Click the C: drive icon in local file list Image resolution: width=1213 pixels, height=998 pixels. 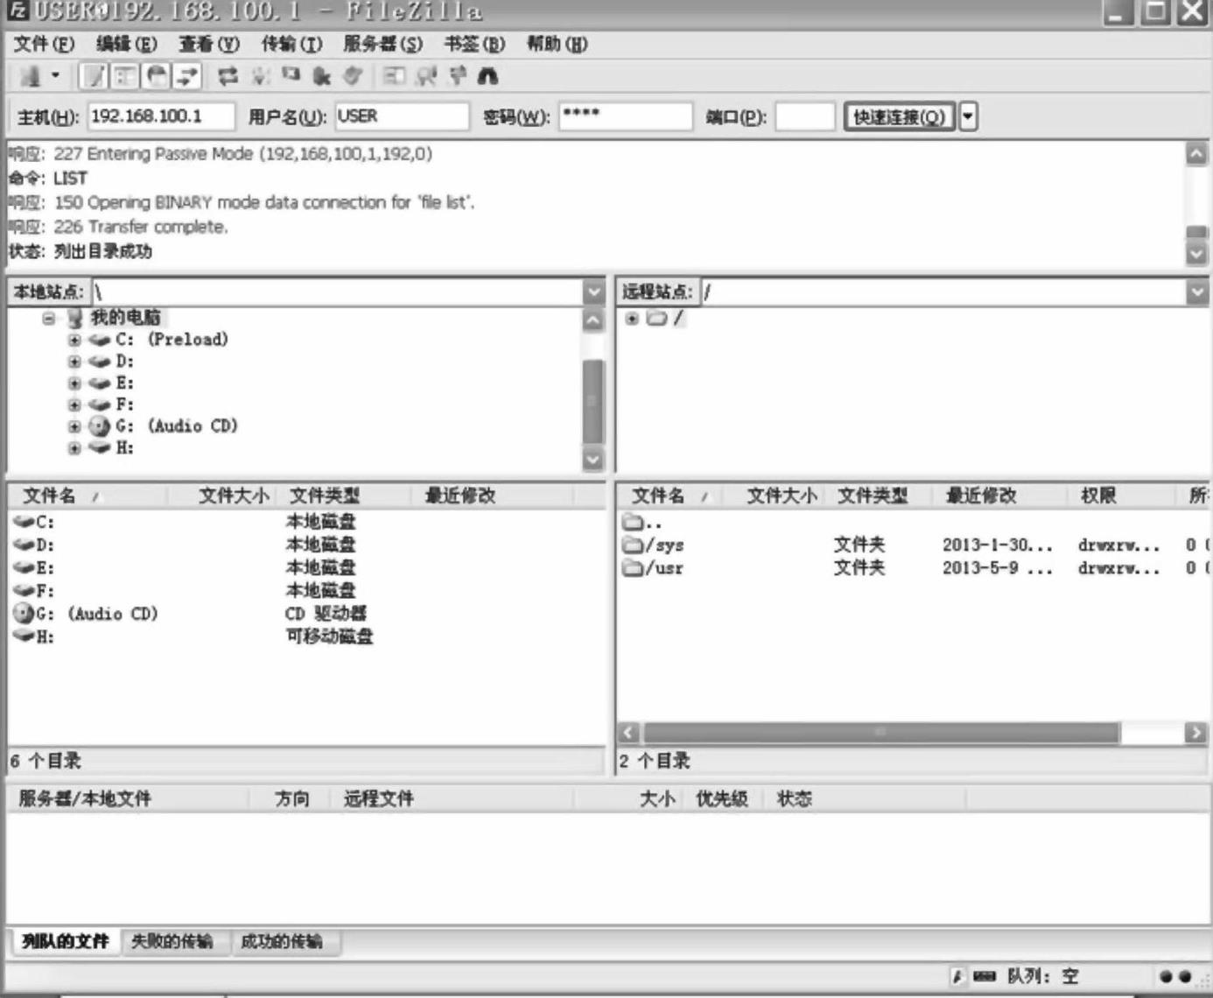24,522
